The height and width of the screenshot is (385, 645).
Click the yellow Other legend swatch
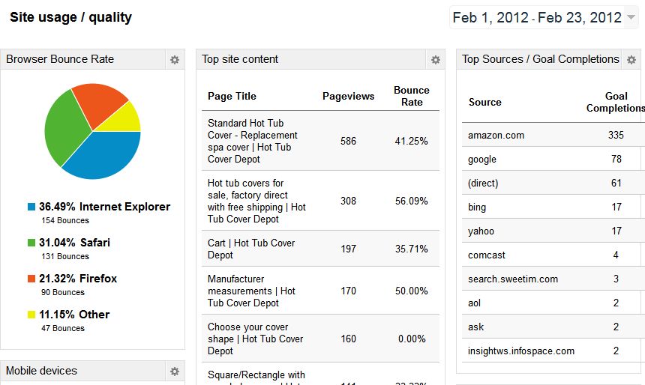(31, 315)
